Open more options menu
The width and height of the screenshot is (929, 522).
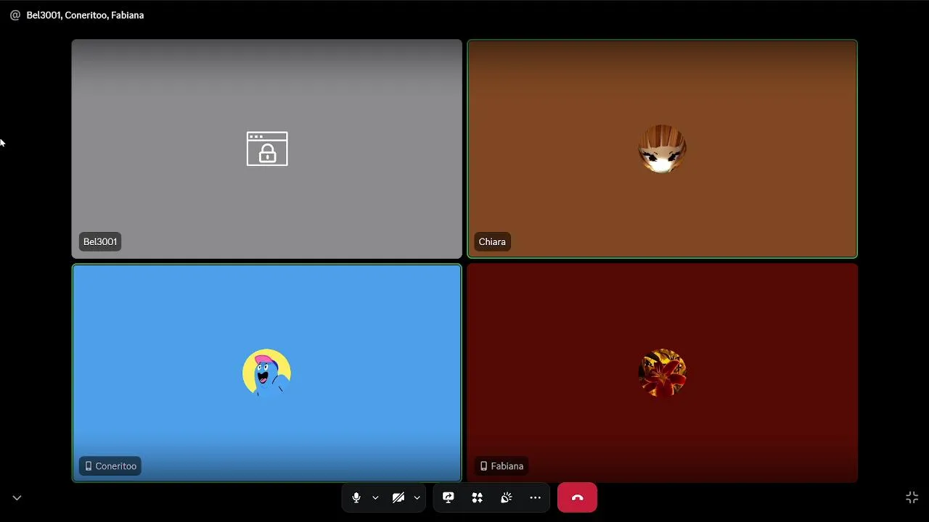[536, 498]
